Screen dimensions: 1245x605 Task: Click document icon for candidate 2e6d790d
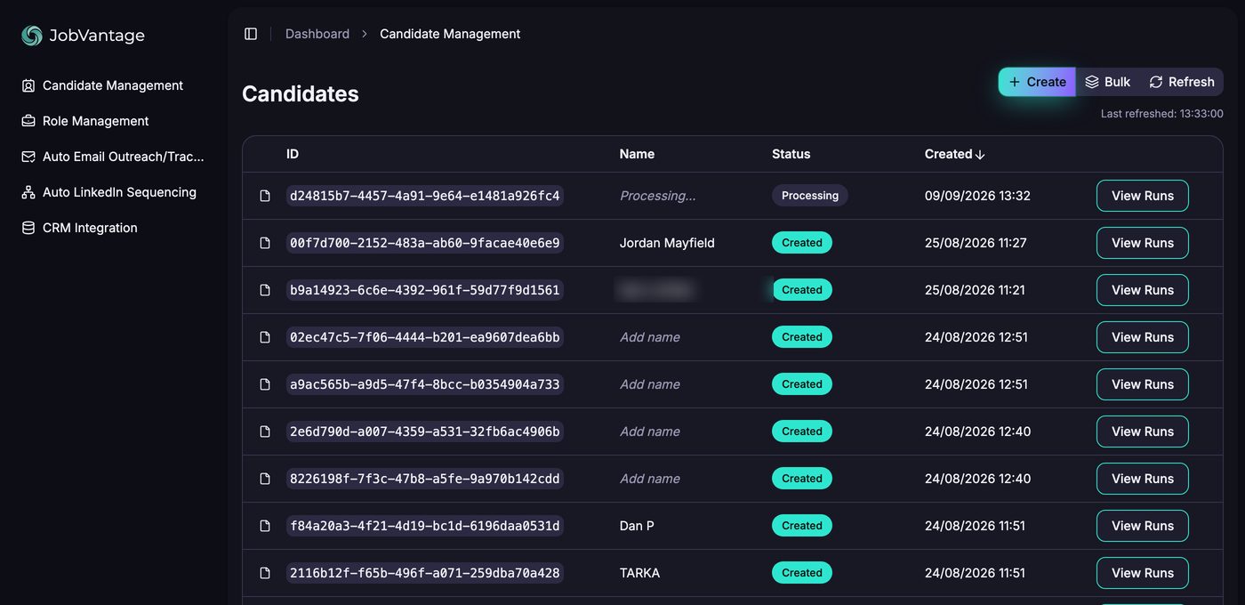pos(265,432)
